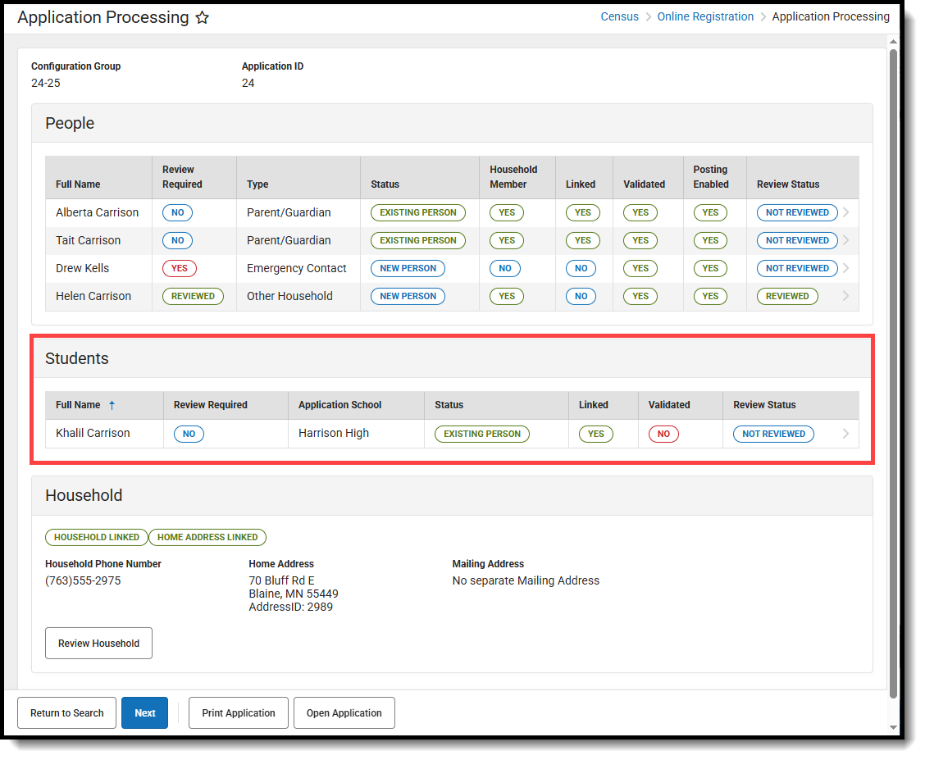Click the Next button

144,712
